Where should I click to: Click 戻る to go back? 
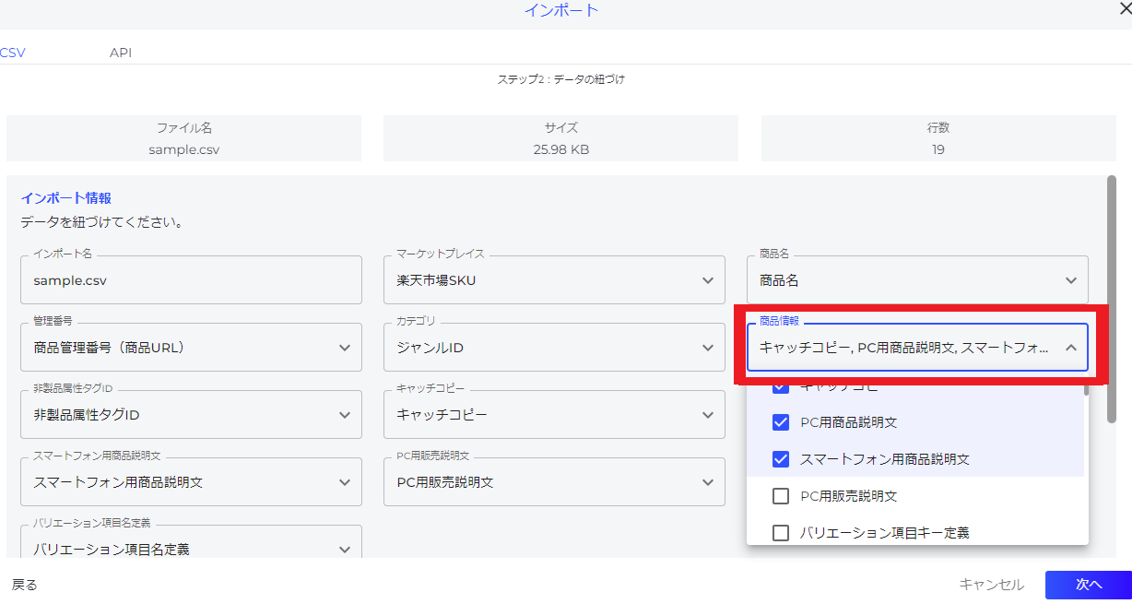(24, 585)
